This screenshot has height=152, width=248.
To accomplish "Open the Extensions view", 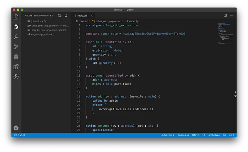I will tap(16, 67).
